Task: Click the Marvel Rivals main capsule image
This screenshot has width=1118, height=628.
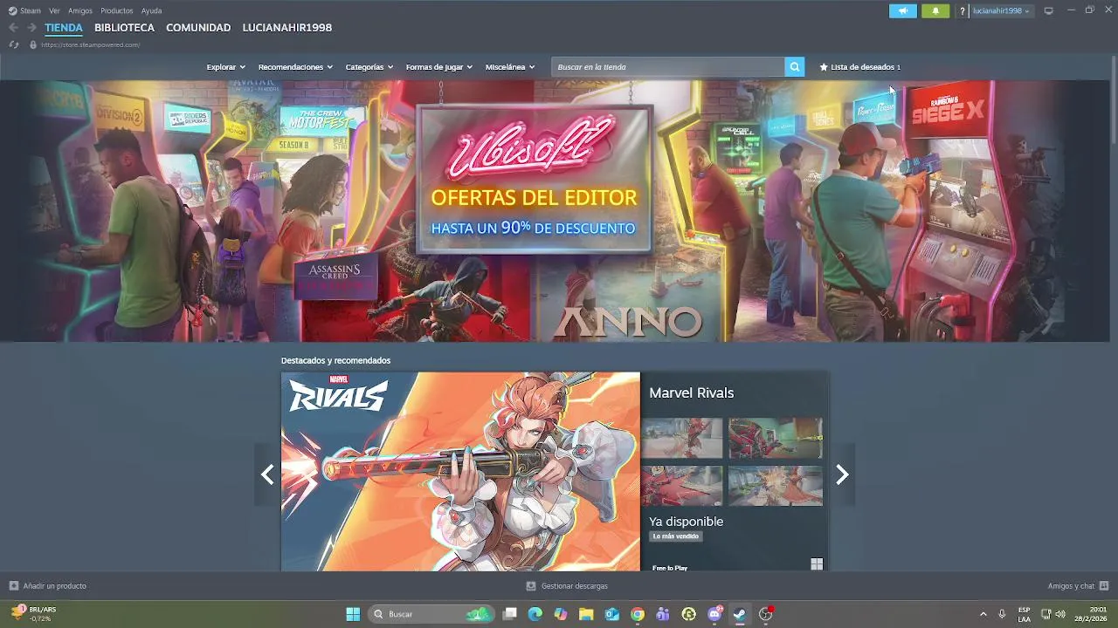Action: click(460, 472)
